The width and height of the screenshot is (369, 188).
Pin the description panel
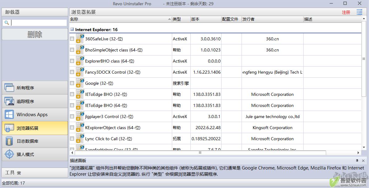pos(357,161)
